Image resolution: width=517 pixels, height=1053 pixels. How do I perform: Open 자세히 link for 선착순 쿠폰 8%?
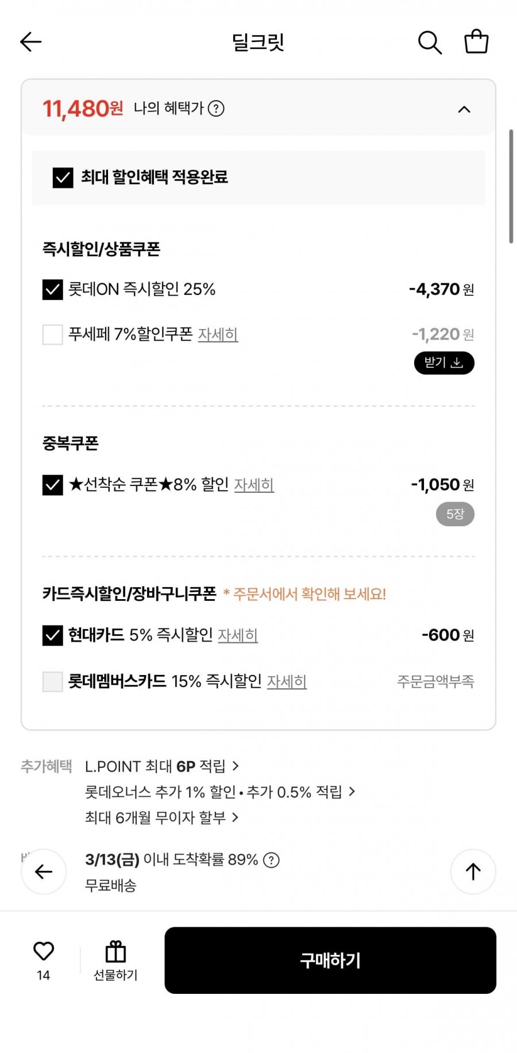(x=254, y=485)
